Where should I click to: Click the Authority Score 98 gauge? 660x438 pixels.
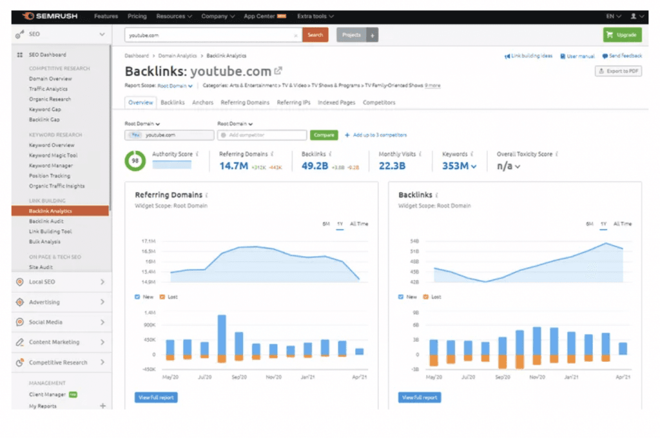coord(135,161)
